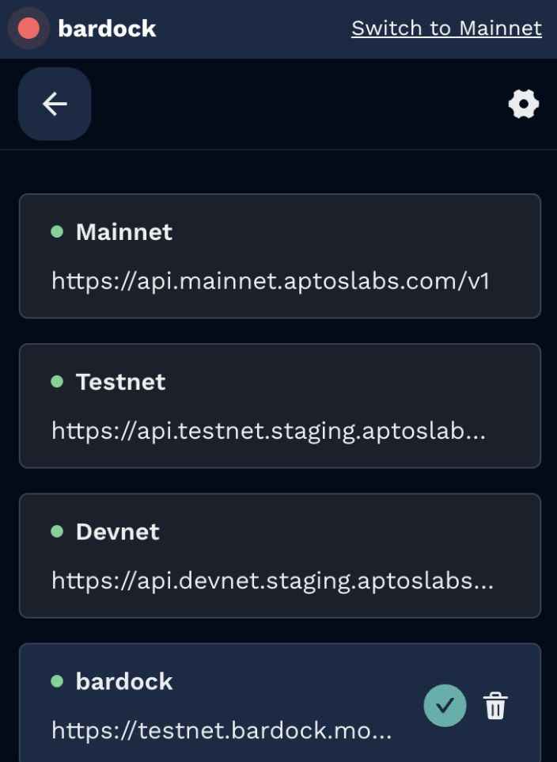Screen dimensions: 557x762
Task: Click the teal checkmark on bardock network
Action: pos(445,705)
